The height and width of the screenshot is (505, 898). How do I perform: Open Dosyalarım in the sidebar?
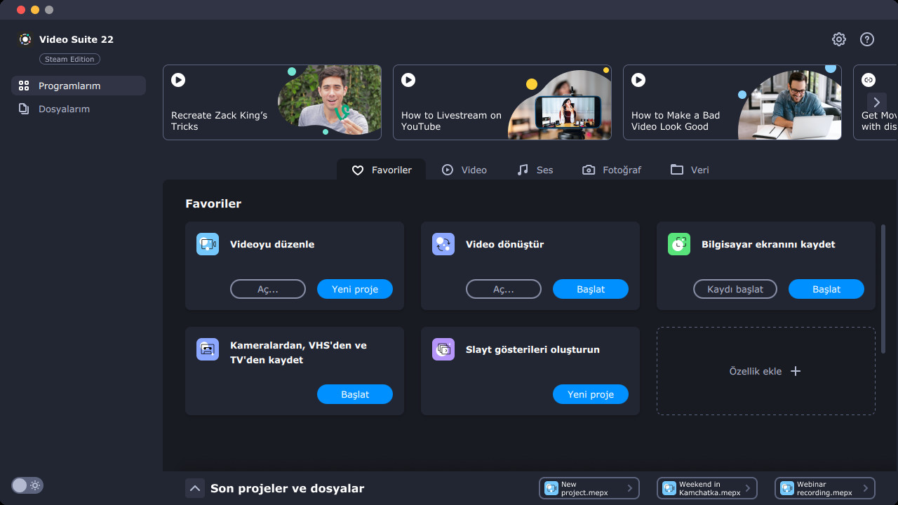click(64, 109)
